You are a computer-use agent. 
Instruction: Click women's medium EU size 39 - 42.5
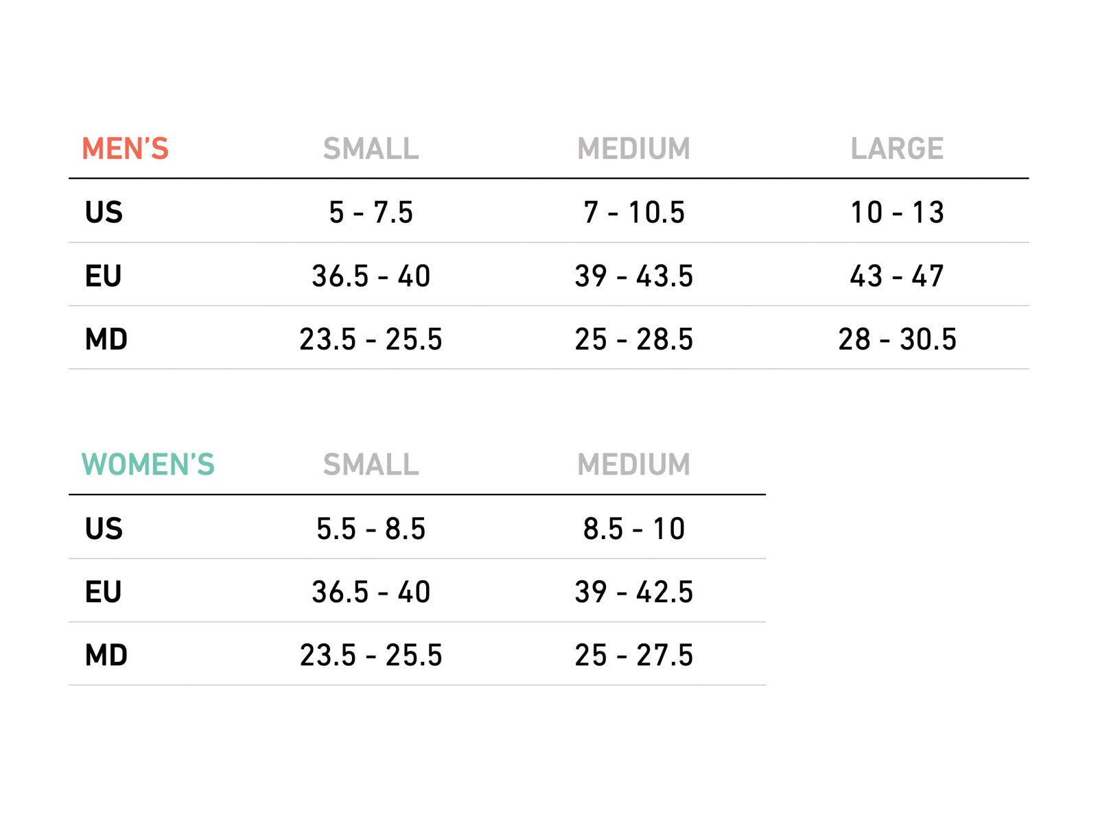pos(633,592)
